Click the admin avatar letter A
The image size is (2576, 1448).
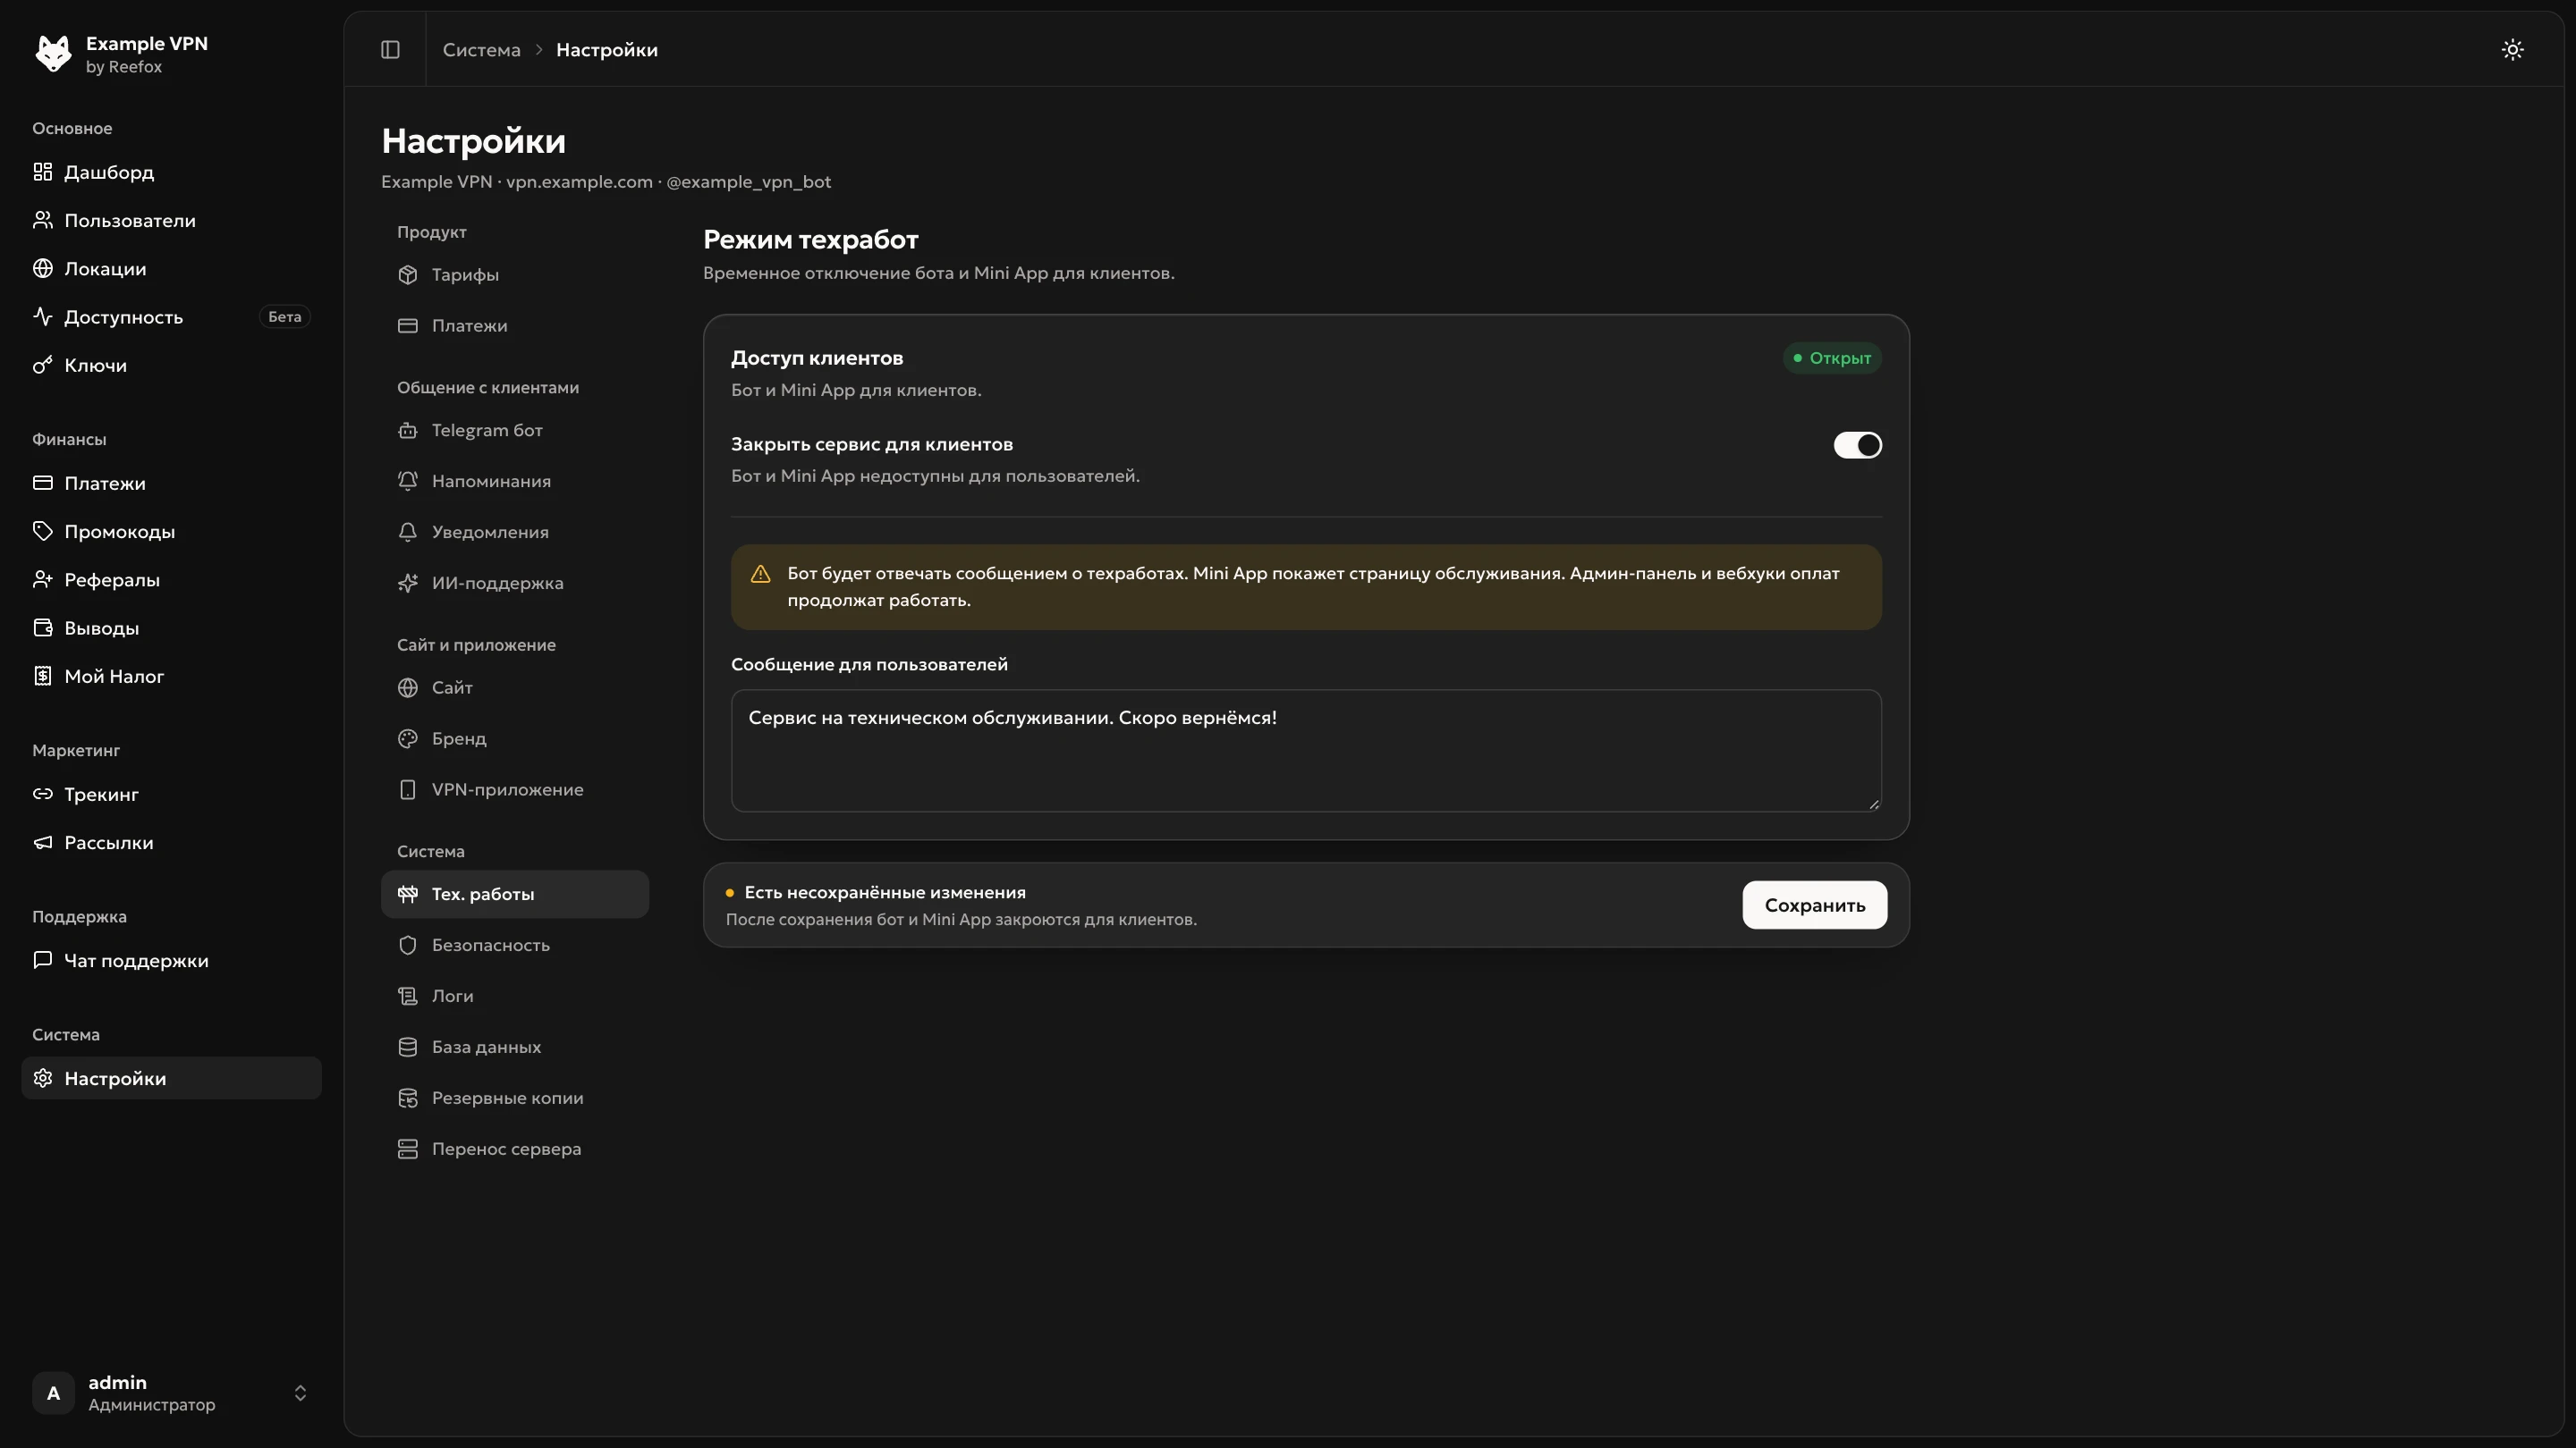(x=53, y=1393)
